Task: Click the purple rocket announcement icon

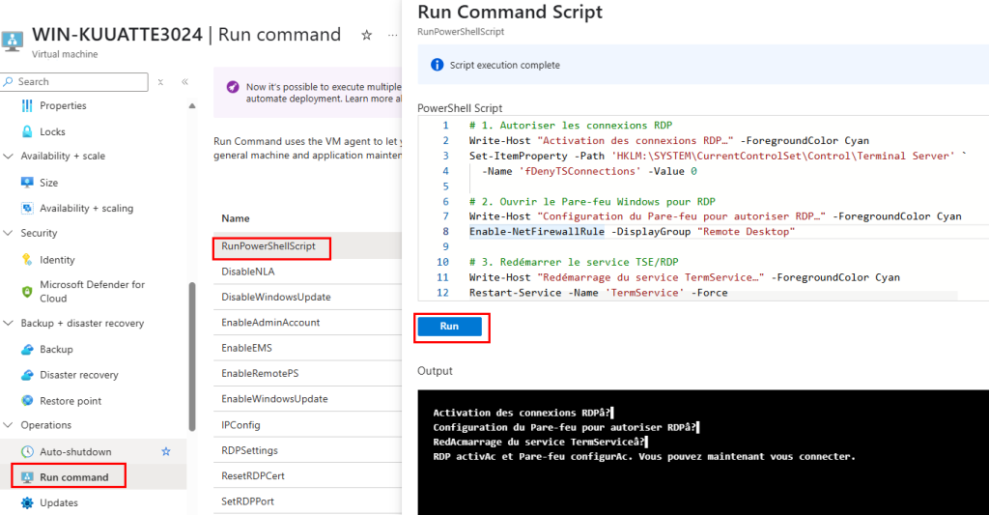Action: [x=233, y=87]
